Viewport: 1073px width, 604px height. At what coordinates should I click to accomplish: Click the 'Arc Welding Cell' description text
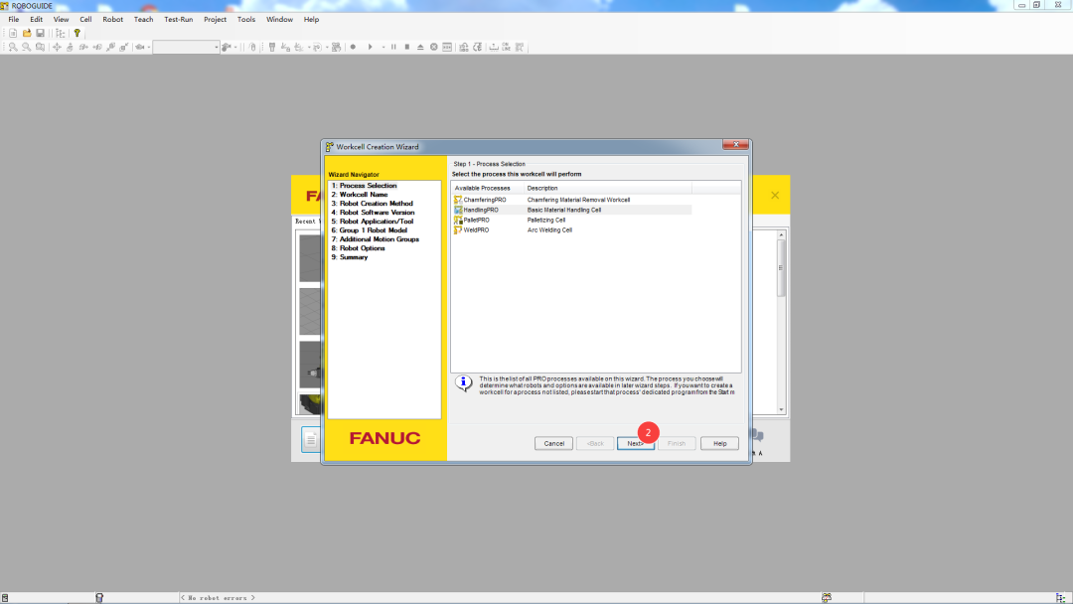point(549,229)
